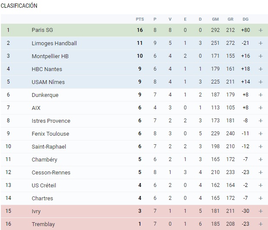Screen dimensions: 268x230
Task: Click the plus icon for Tremblay
Action: click(261, 224)
